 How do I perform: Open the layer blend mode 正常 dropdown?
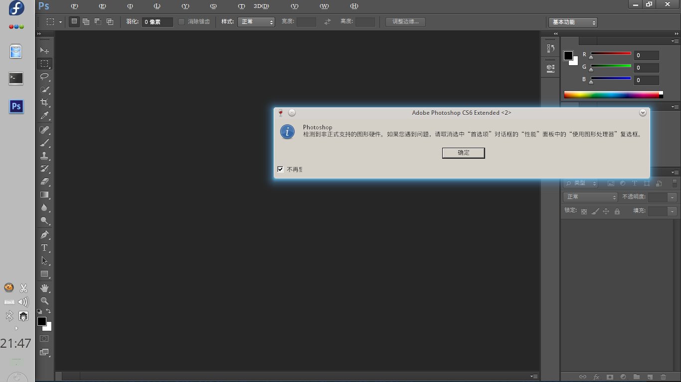590,197
